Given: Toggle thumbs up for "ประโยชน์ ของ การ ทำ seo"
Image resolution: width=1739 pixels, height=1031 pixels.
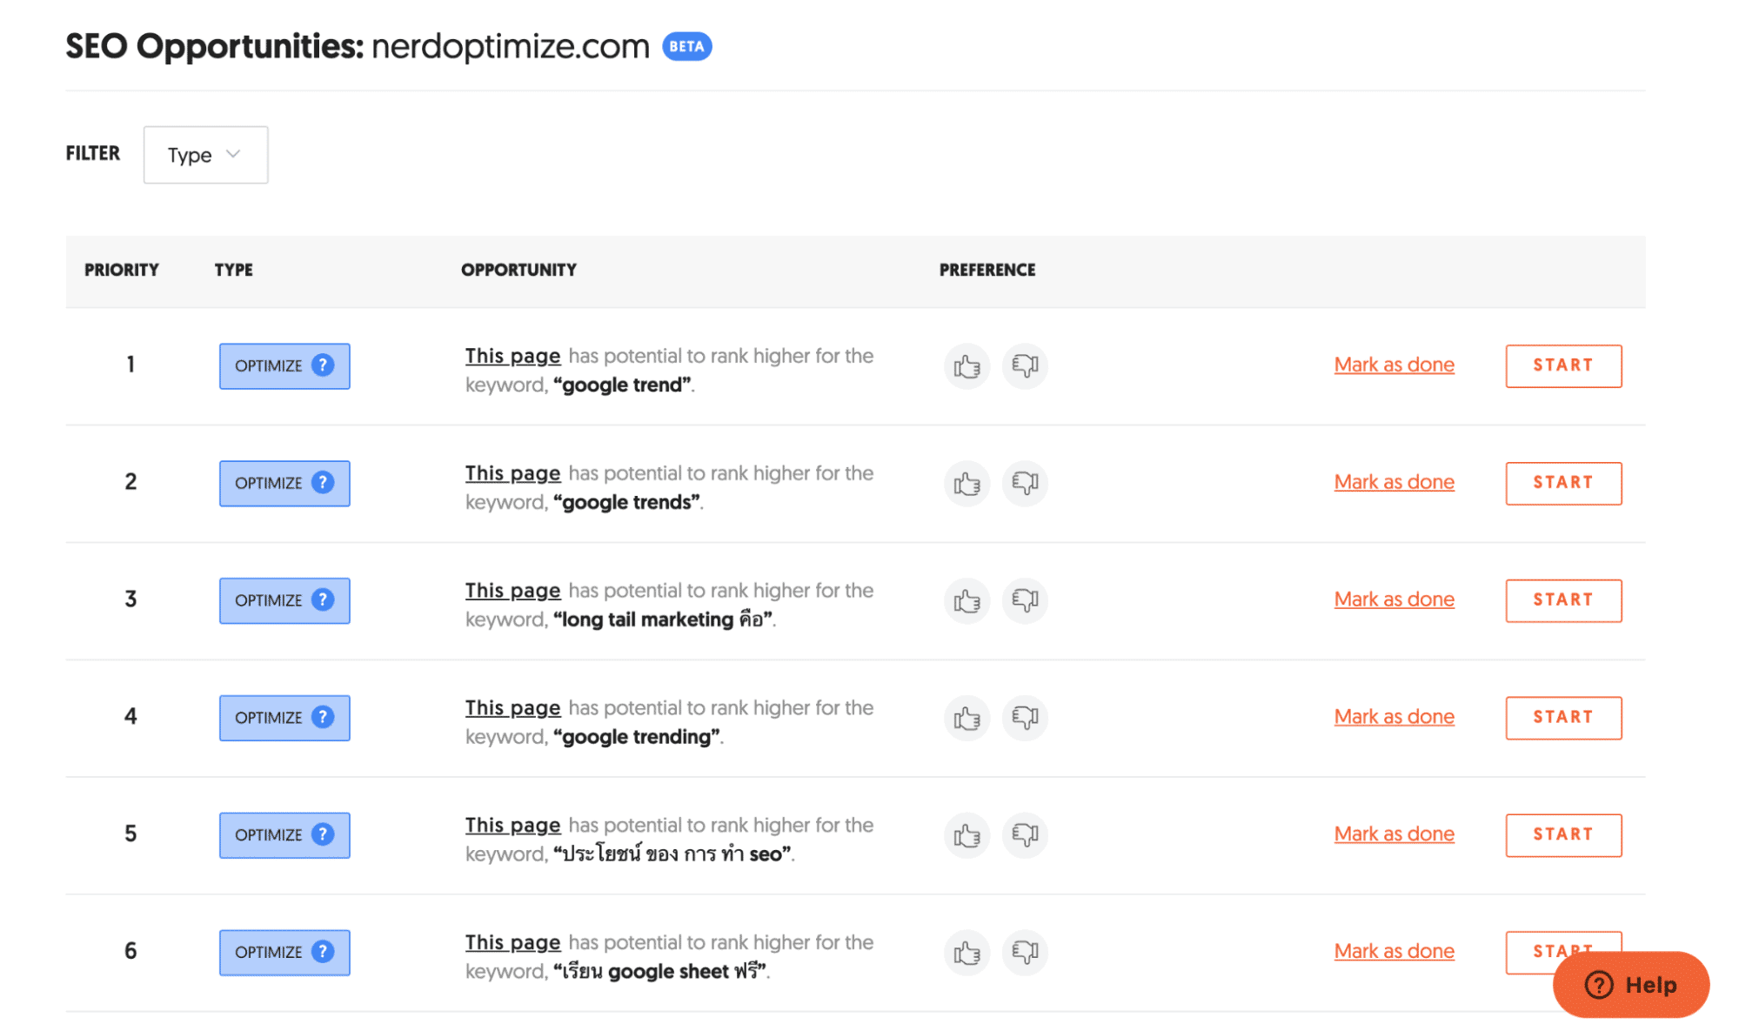Looking at the screenshot, I should [966, 835].
